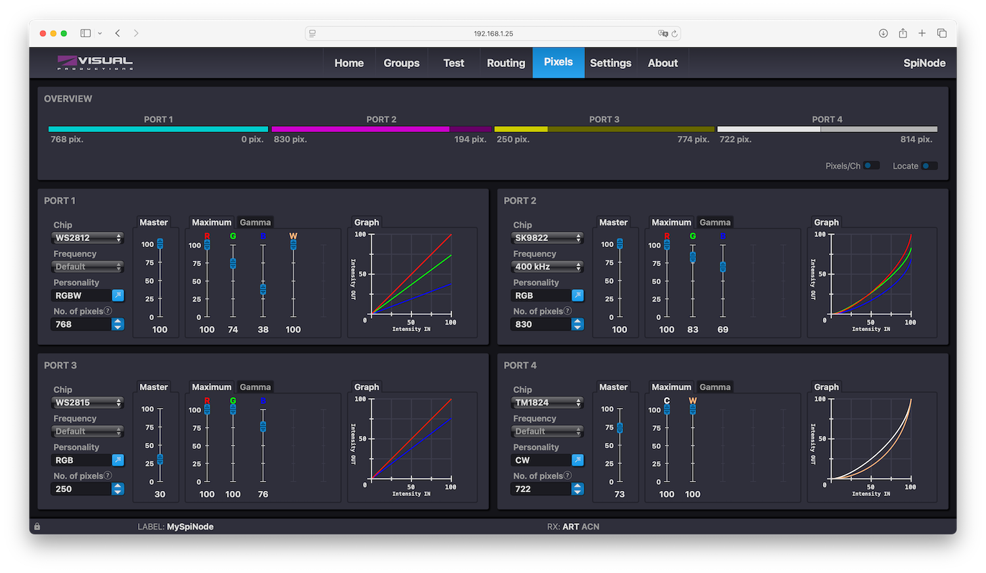Enable the Locate switch
986x573 pixels.
coord(929,166)
